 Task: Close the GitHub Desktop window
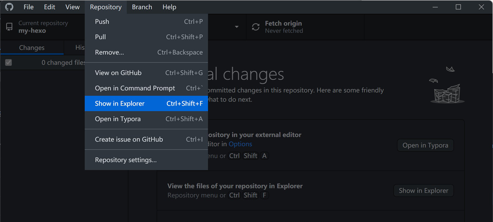coord(481,7)
